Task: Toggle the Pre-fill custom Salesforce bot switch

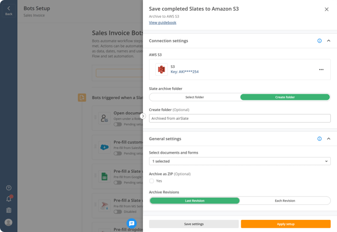Action: 118,154
